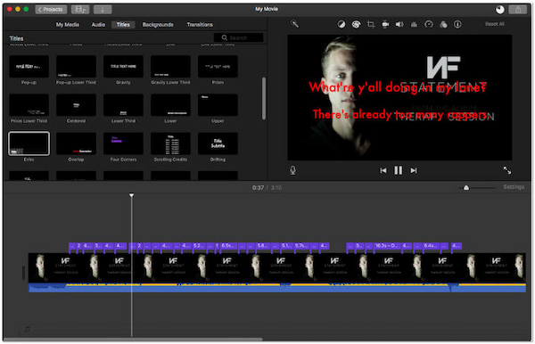Select the Drifting title thumbnail
The image size is (535, 344).
(x=218, y=143)
